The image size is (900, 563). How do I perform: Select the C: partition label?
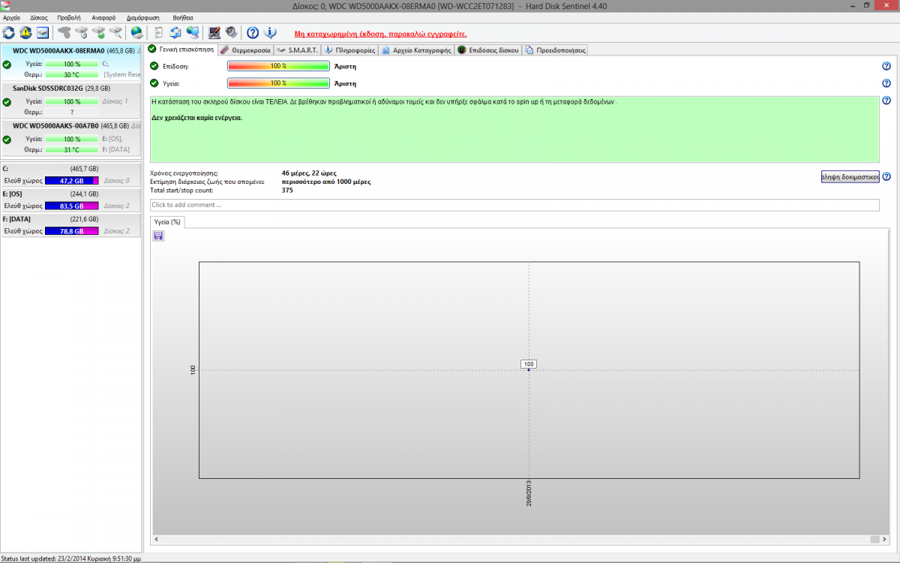pos(6,169)
